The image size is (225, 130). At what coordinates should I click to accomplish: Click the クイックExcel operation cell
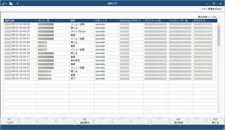pos(82,31)
